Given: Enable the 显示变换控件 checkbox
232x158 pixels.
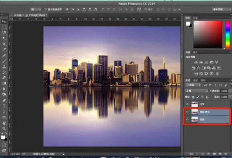Looking at the screenshot, I should pyautogui.click(x=45, y=9).
